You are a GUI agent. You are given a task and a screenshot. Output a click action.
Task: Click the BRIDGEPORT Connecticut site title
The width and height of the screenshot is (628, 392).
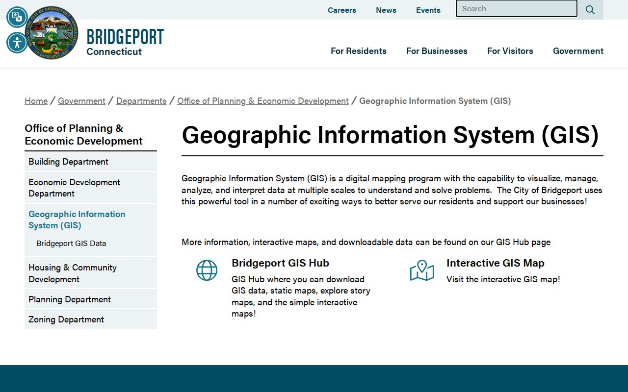pyautogui.click(x=125, y=42)
